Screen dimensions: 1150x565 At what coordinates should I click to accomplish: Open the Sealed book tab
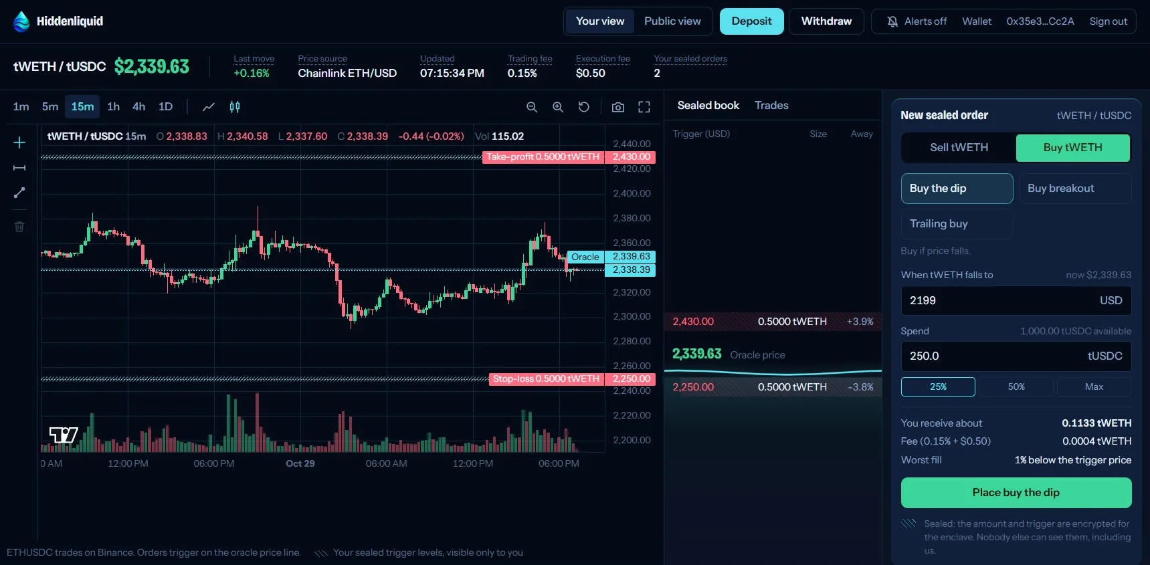pos(708,106)
